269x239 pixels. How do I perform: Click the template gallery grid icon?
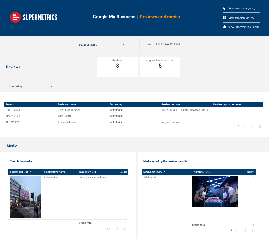[x=224, y=18]
